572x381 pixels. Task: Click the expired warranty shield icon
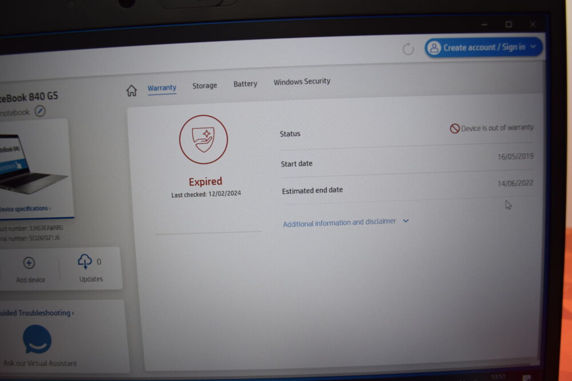coord(204,139)
